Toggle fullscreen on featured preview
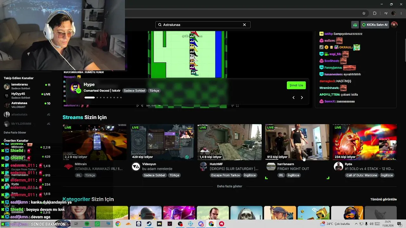Screen dimensions: 406x228 tap(237, 106)
